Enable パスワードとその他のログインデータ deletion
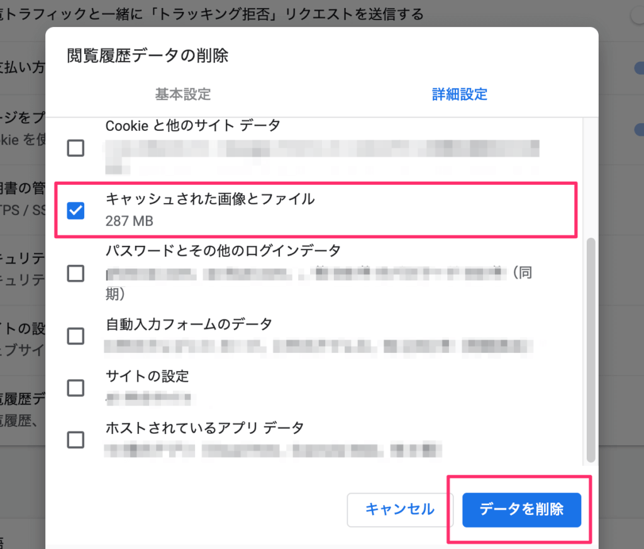 click(x=75, y=274)
